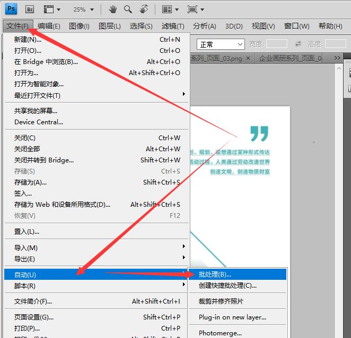The width and height of the screenshot is (351, 338).
Task: Select 在 Bridge 中浏览(B)... entry
Action: click(x=96, y=62)
